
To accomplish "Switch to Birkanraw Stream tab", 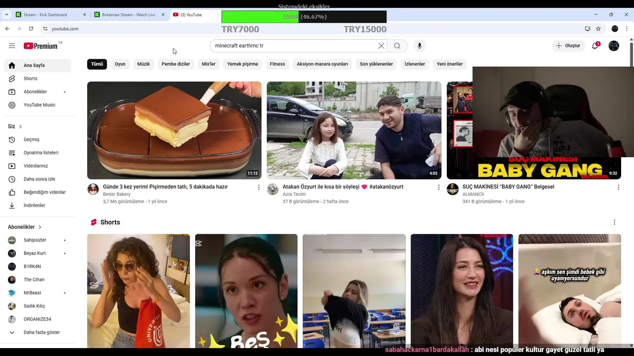I will 129,15.
